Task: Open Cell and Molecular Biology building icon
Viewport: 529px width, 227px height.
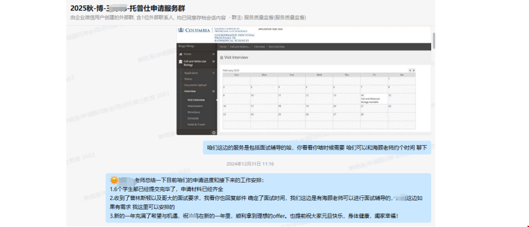Action: pyautogui.click(x=181, y=61)
